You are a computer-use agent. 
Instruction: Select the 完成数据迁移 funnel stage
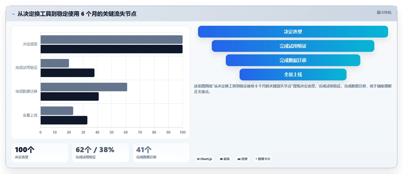[x=293, y=60]
